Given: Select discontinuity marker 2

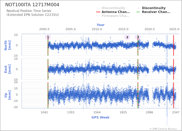Looking at the screenshot, I should [x=127, y=37].
